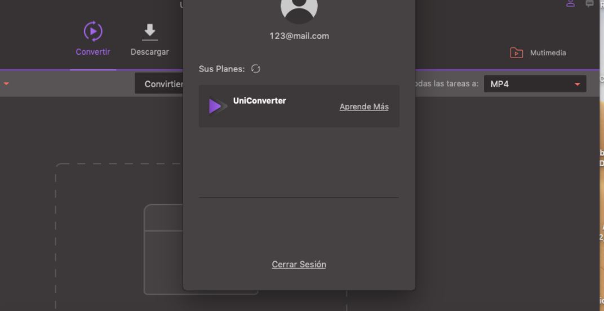
Task: Open the Aprende Más link
Action: click(364, 106)
